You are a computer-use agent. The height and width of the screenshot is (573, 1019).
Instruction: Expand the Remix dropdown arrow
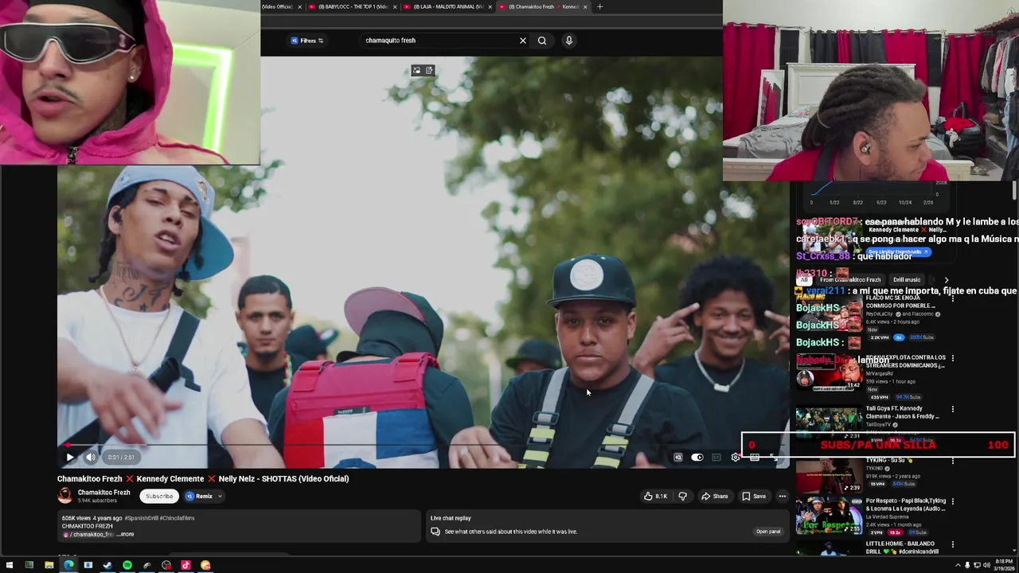point(220,496)
